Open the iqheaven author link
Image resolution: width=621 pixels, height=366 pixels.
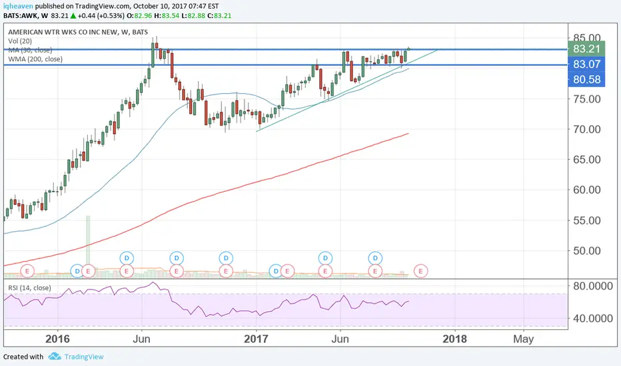(x=18, y=7)
